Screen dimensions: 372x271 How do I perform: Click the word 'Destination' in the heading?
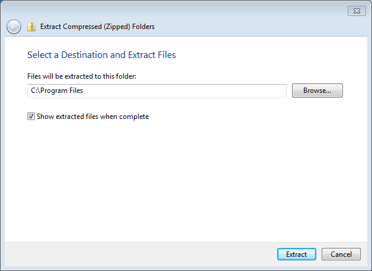pos(85,55)
